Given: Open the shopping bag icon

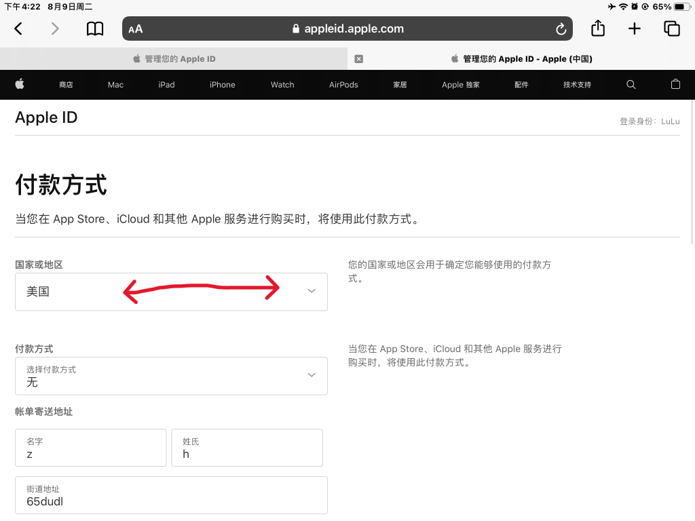Looking at the screenshot, I should 675,84.
